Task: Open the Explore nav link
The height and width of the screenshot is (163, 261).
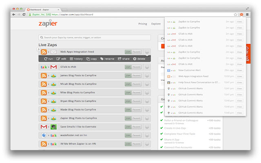Action: [156, 24]
